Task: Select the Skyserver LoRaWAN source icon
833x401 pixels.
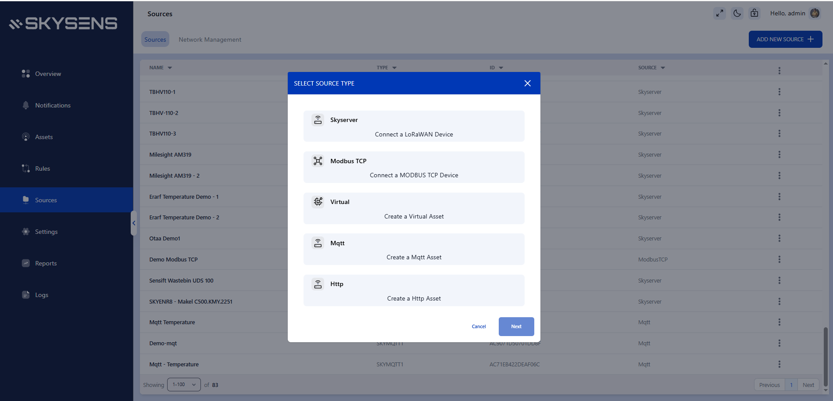Action: (318, 120)
